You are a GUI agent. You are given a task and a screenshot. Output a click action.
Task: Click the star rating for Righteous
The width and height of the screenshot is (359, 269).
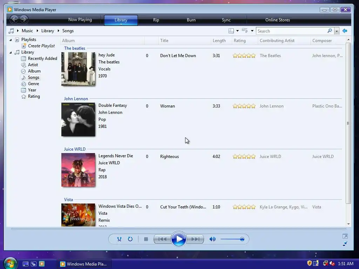click(244, 157)
